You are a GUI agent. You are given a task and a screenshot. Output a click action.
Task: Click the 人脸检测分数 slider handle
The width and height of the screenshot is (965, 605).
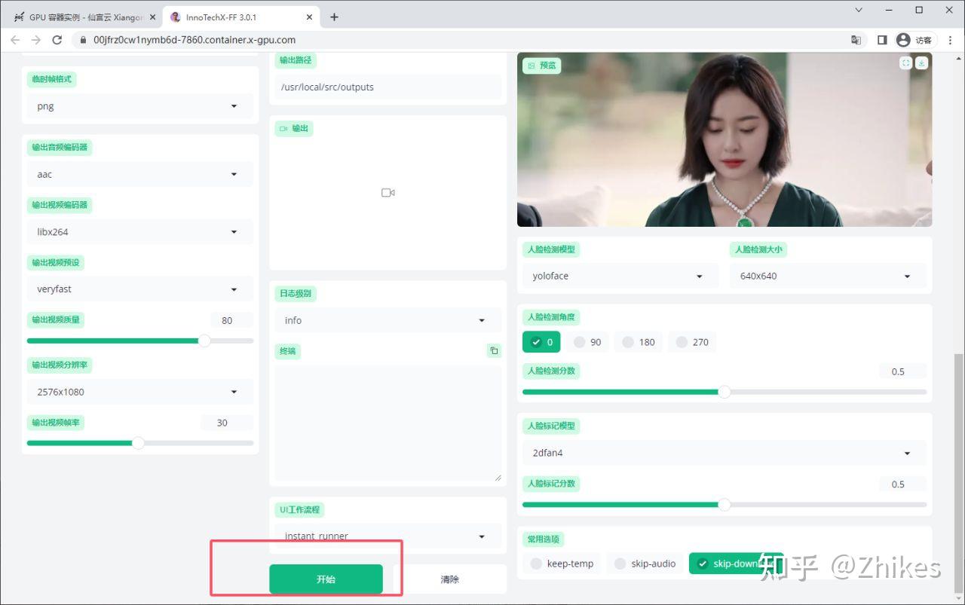(725, 392)
